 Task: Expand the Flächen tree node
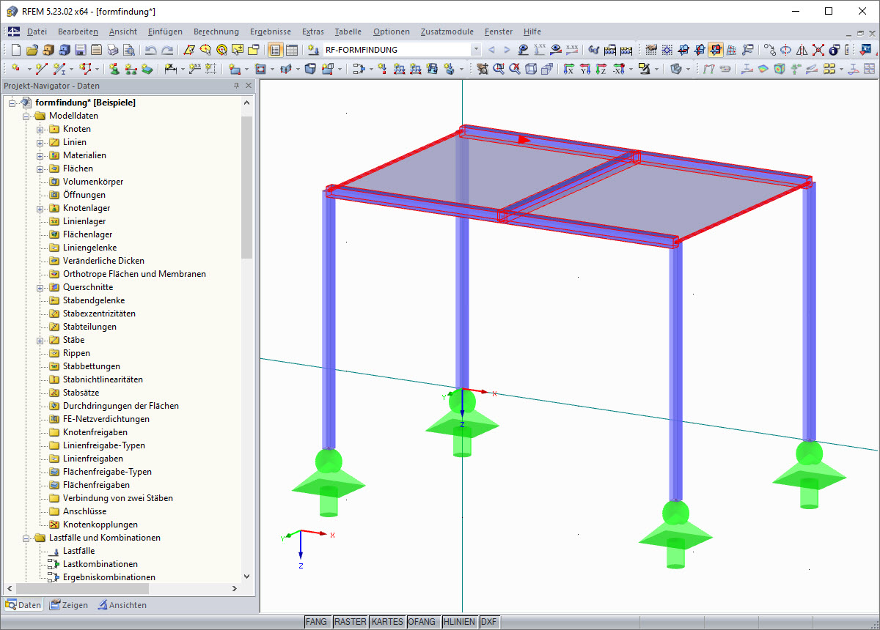40,168
